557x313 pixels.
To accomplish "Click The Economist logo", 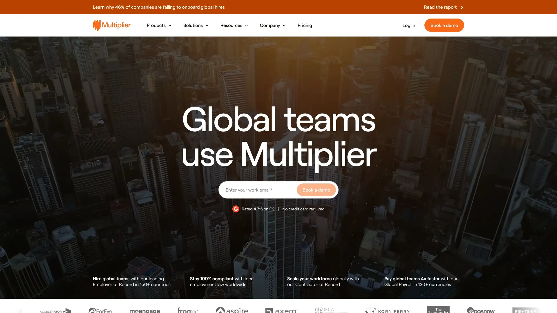I will (438, 309).
